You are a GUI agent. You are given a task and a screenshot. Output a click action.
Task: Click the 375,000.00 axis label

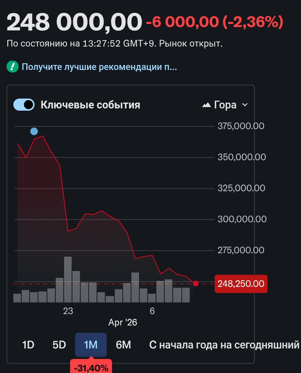(241, 126)
